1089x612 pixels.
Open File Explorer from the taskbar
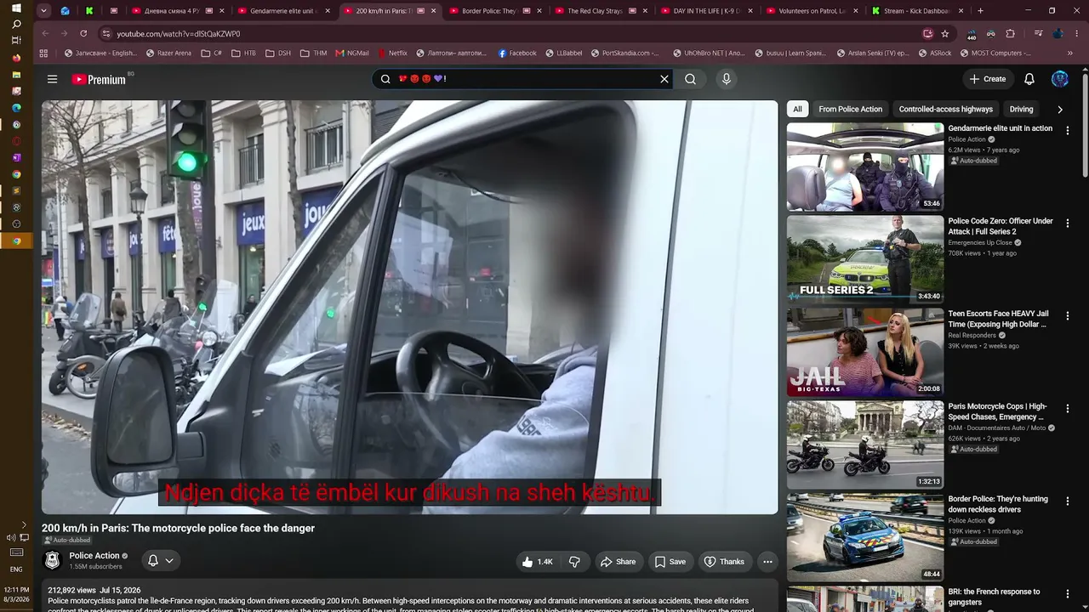click(x=16, y=74)
